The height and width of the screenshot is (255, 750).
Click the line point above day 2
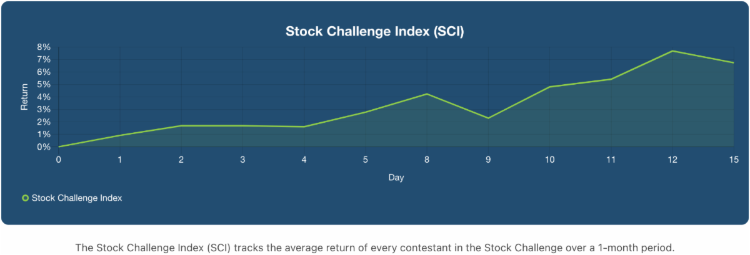point(181,126)
